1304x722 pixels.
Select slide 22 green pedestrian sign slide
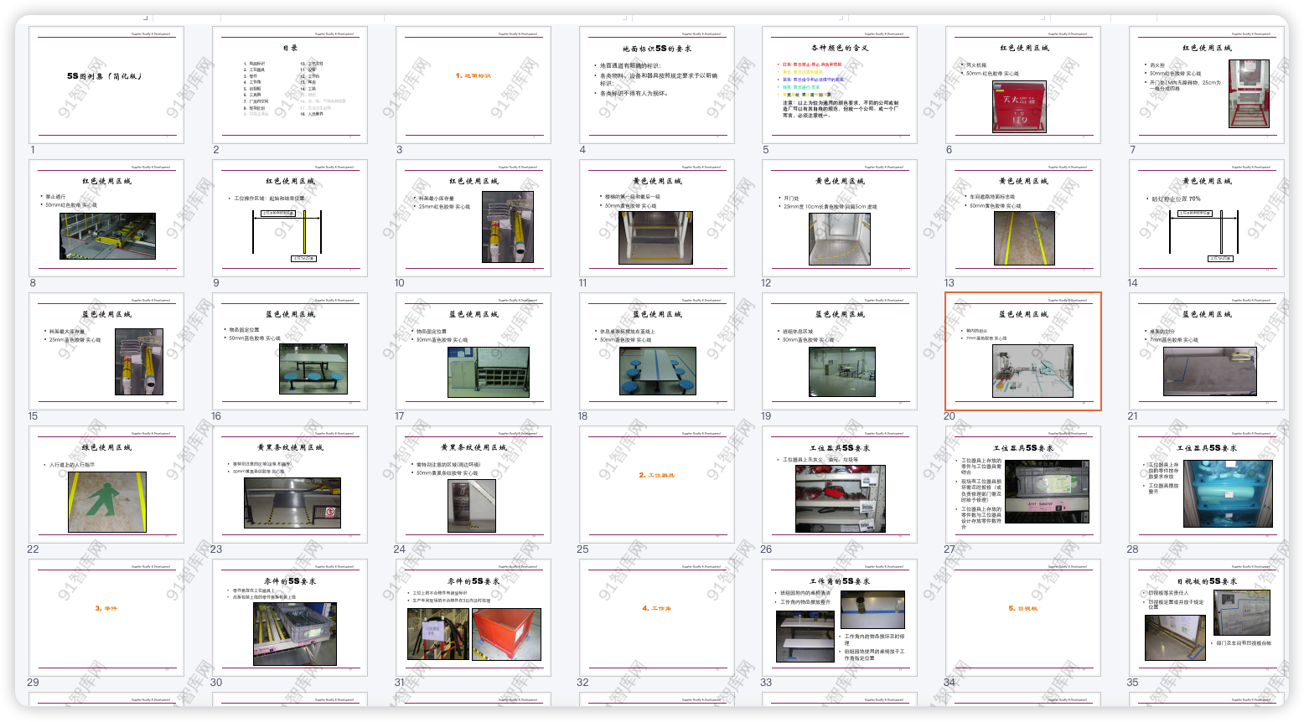(x=106, y=484)
